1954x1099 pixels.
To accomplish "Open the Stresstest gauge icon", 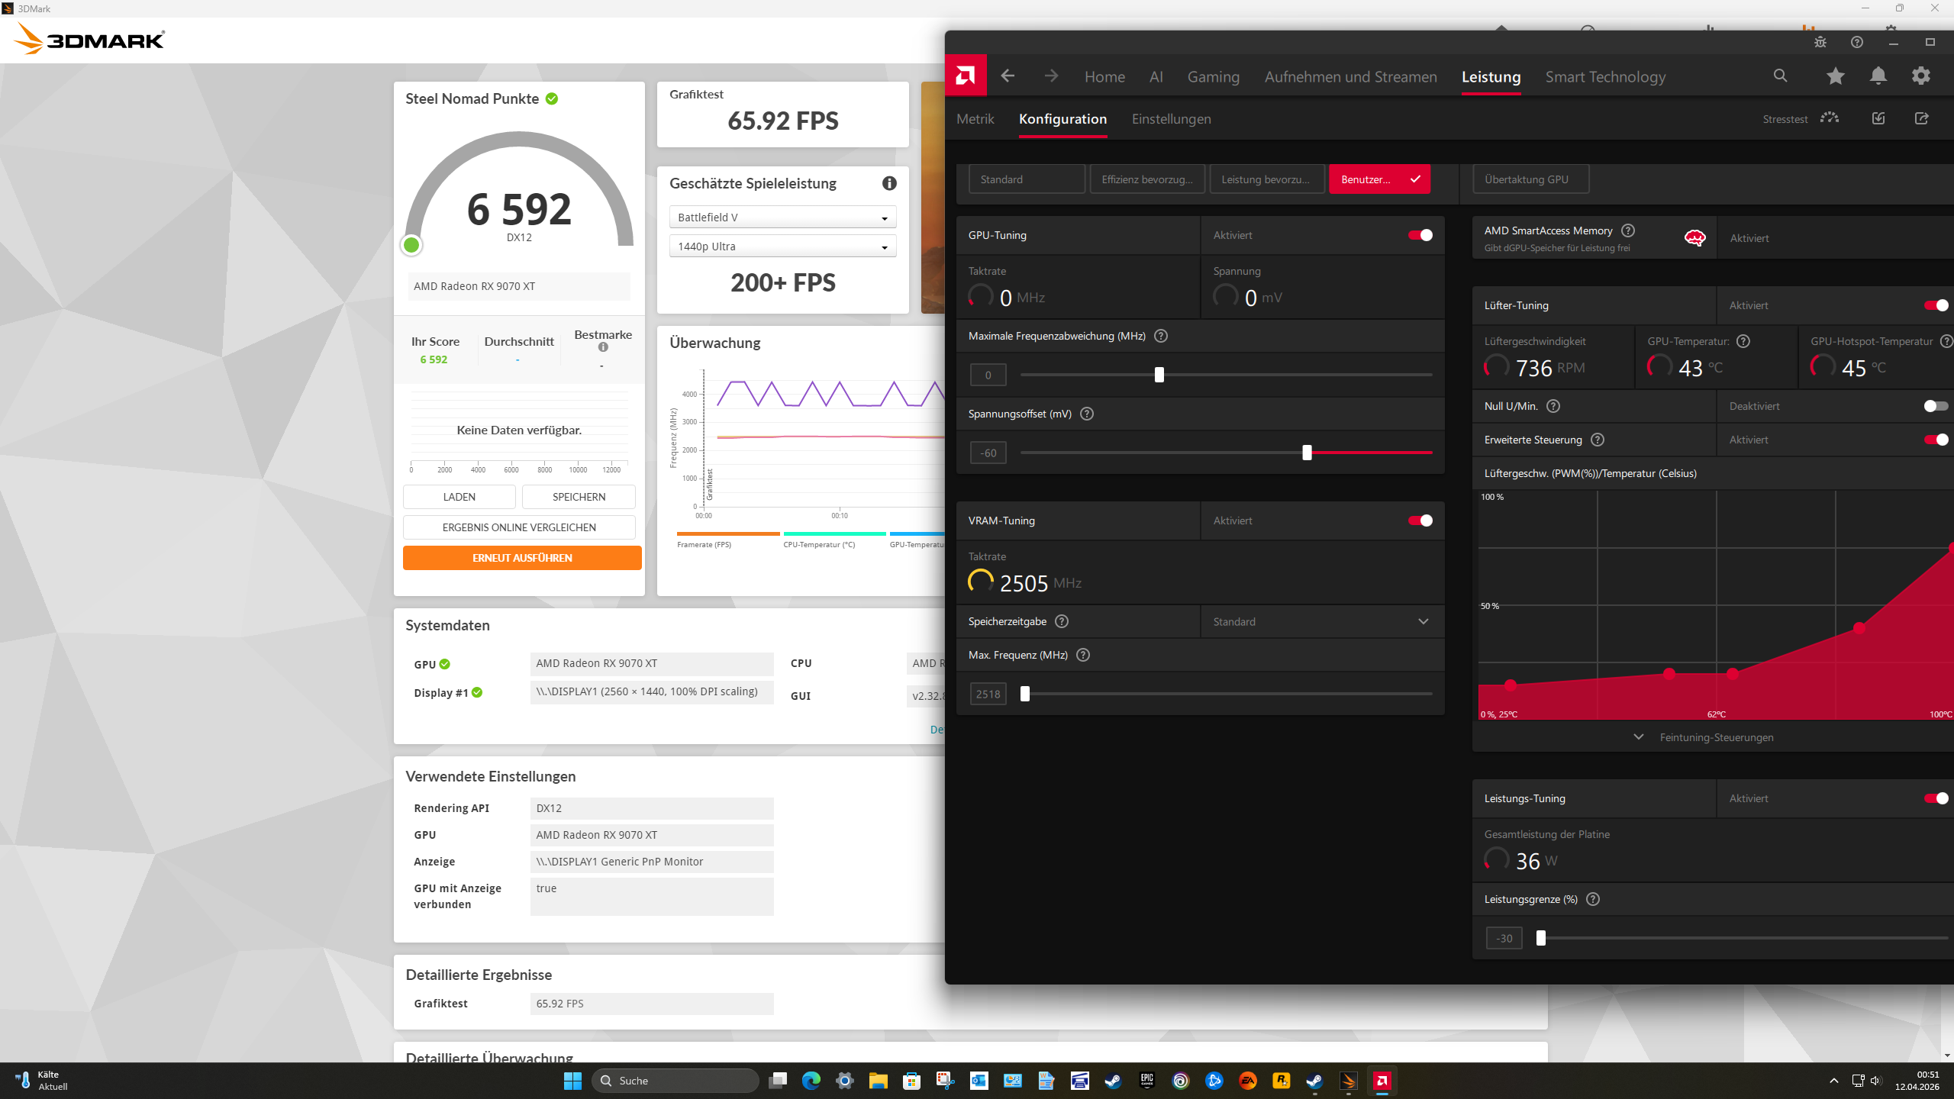I will [1829, 118].
